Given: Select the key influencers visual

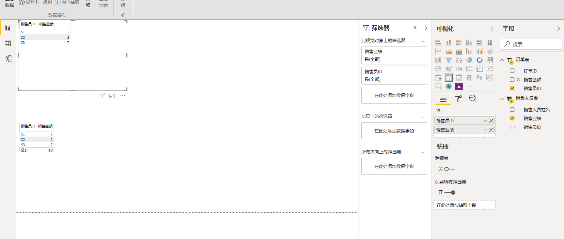Looking at the screenshot, I should 489,78.
